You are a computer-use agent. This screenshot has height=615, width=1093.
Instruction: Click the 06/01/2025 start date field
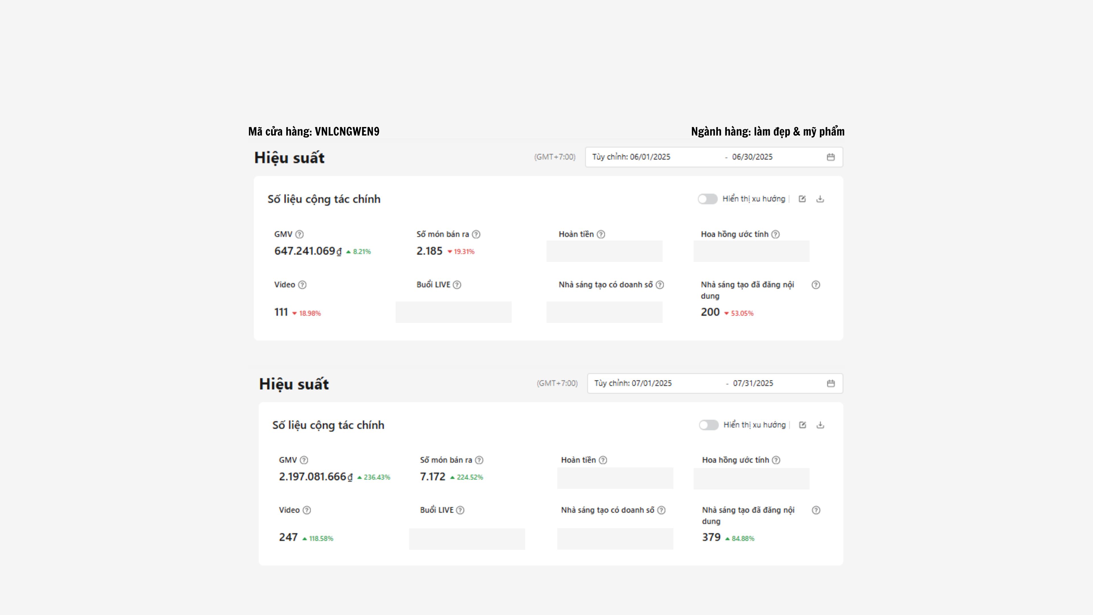click(650, 157)
